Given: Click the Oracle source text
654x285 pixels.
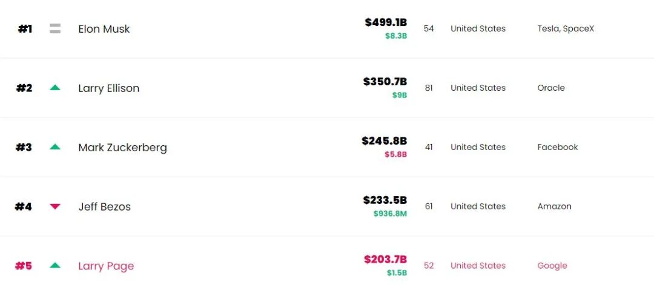Looking at the screenshot, I should (551, 88).
